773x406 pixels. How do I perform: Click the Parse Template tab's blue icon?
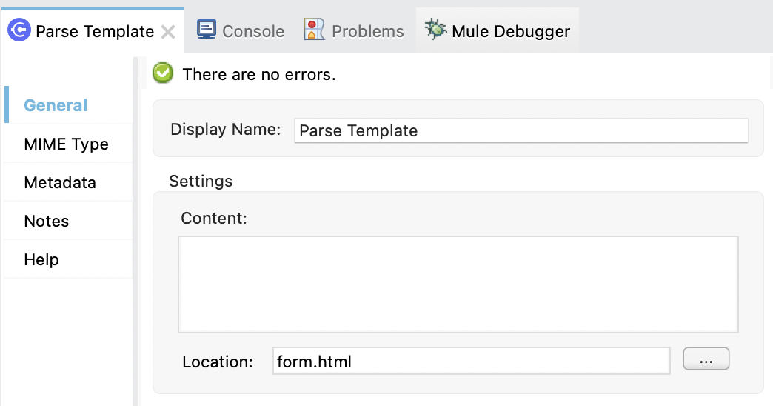point(19,31)
